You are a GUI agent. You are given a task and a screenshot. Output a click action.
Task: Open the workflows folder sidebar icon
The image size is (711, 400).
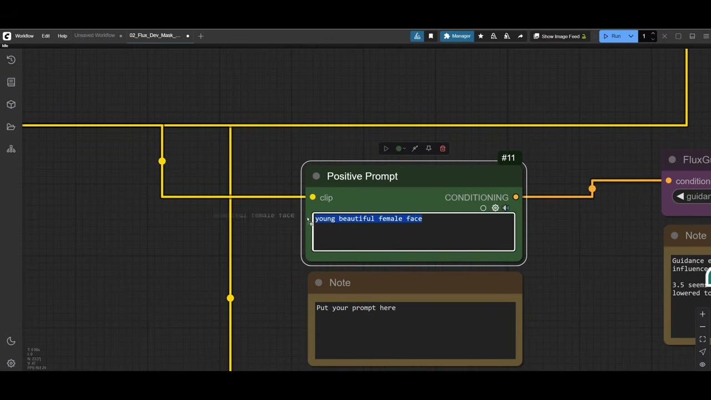click(11, 127)
